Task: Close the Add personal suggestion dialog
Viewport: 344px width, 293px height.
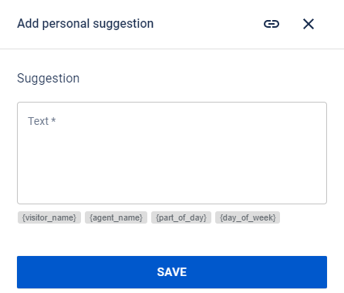Action: 309,24
